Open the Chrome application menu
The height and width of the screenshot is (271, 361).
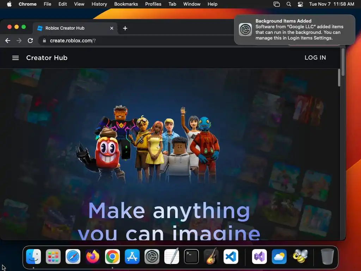click(27, 4)
